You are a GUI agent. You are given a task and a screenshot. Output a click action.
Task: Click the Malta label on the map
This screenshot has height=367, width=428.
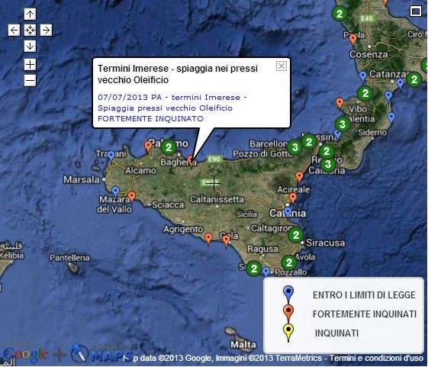pos(243,345)
